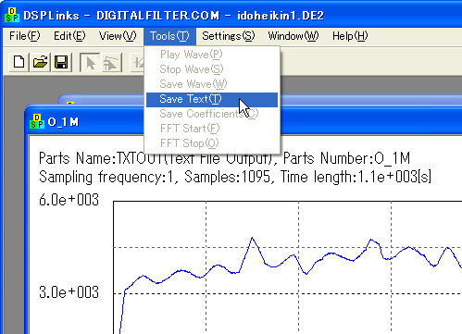Open the Settings menu
This screenshot has width=462, height=334.
pos(229,36)
